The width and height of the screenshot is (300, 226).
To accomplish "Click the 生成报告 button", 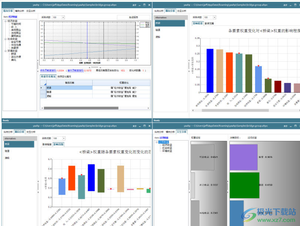I will coord(133,17).
